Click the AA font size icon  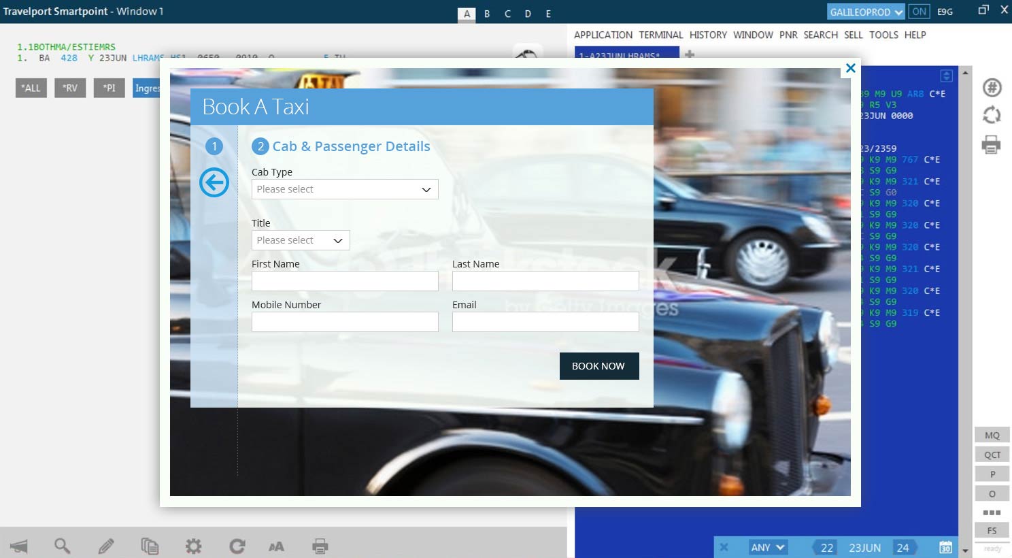click(x=276, y=546)
